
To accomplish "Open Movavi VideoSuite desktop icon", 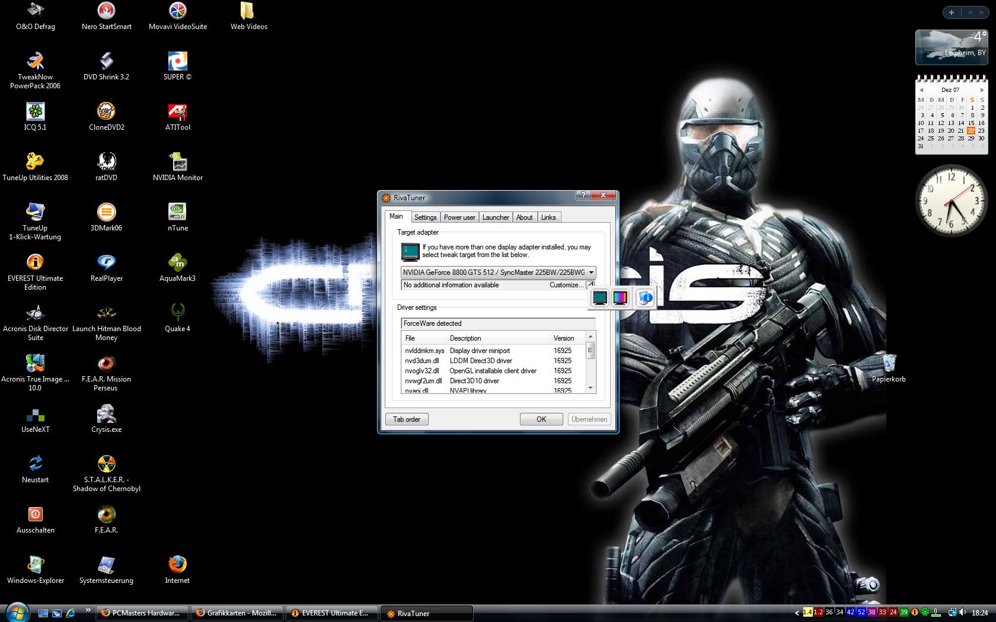I will coord(178,17).
